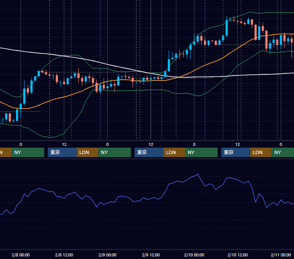Click the hour label 0 above 2/10 00:00
This screenshot has height=259, width=294.
(x=194, y=145)
